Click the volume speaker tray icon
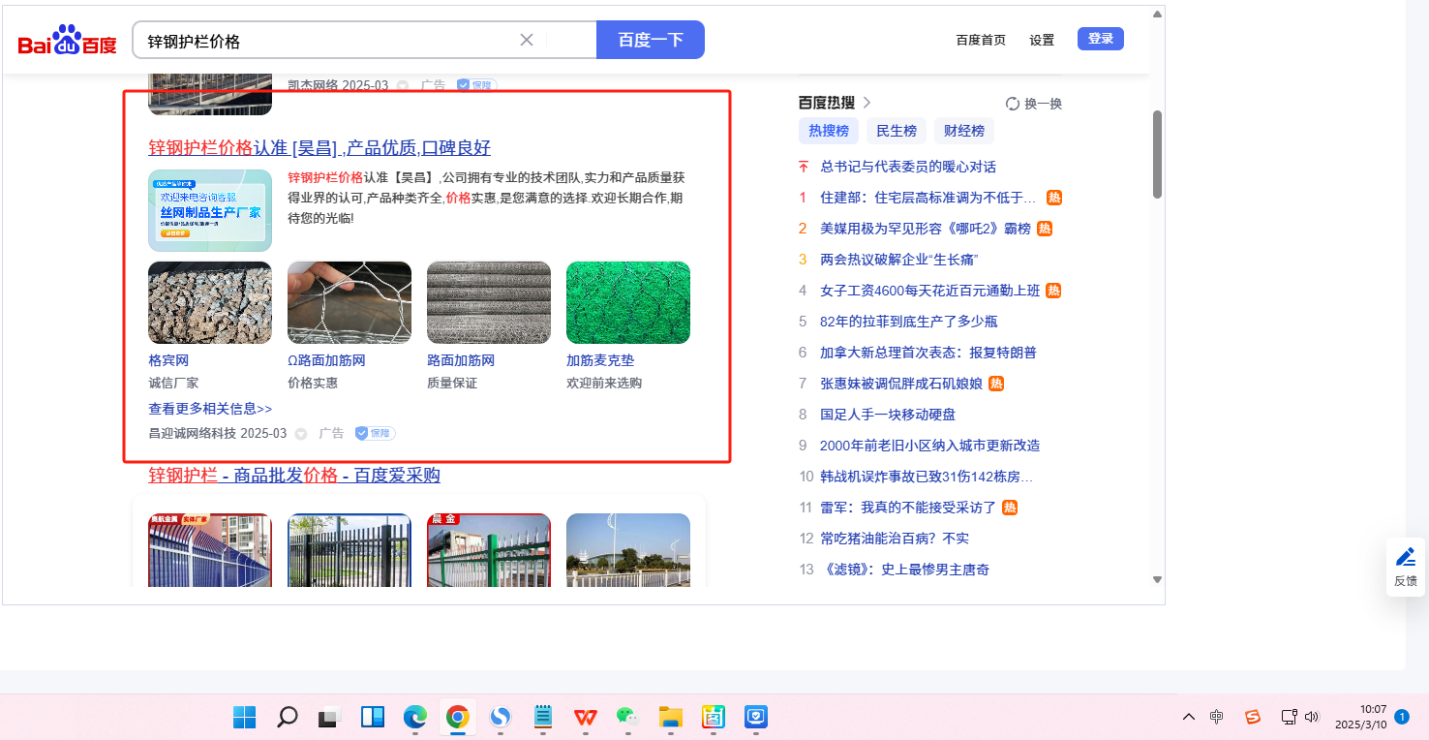Image resolution: width=1429 pixels, height=740 pixels. [1312, 717]
